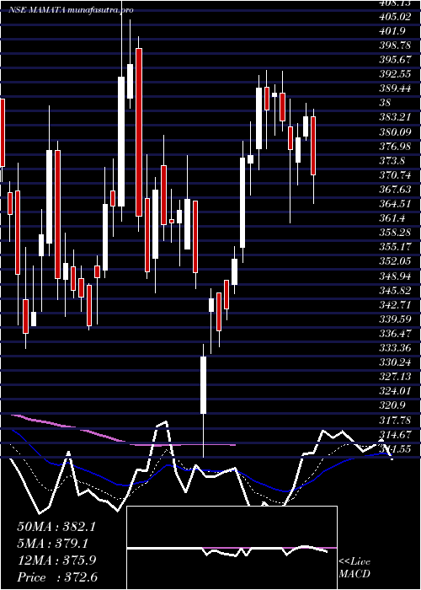Click the 380.09 price axis label
This screenshot has width=421, height=590.
[395, 131]
